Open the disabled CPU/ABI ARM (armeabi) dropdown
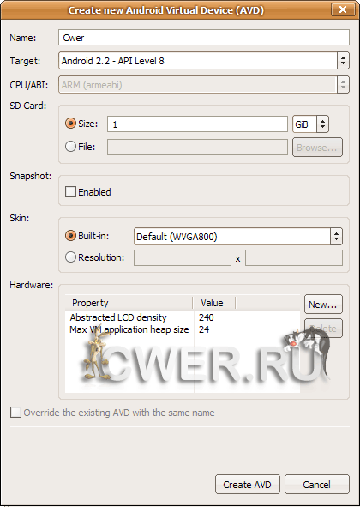Viewport: 360px width, 507px height. point(204,85)
